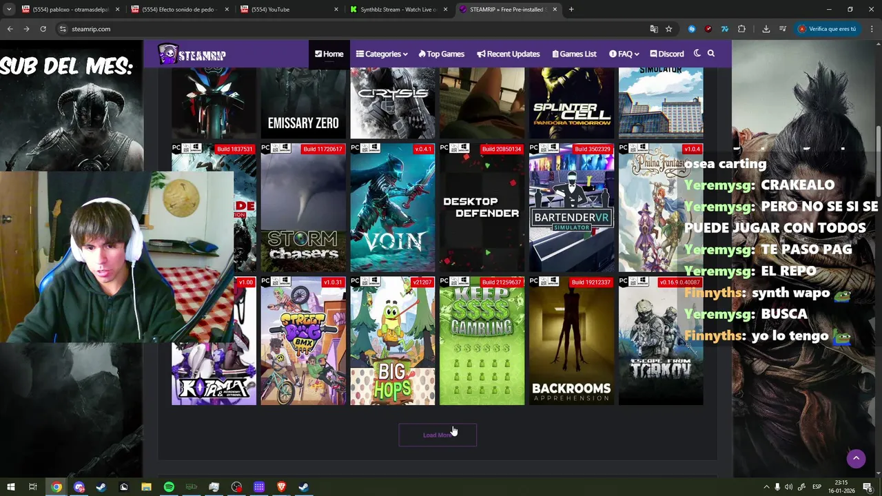The width and height of the screenshot is (882, 496).
Task: Expand the FAQ dropdown menu
Action: [624, 54]
